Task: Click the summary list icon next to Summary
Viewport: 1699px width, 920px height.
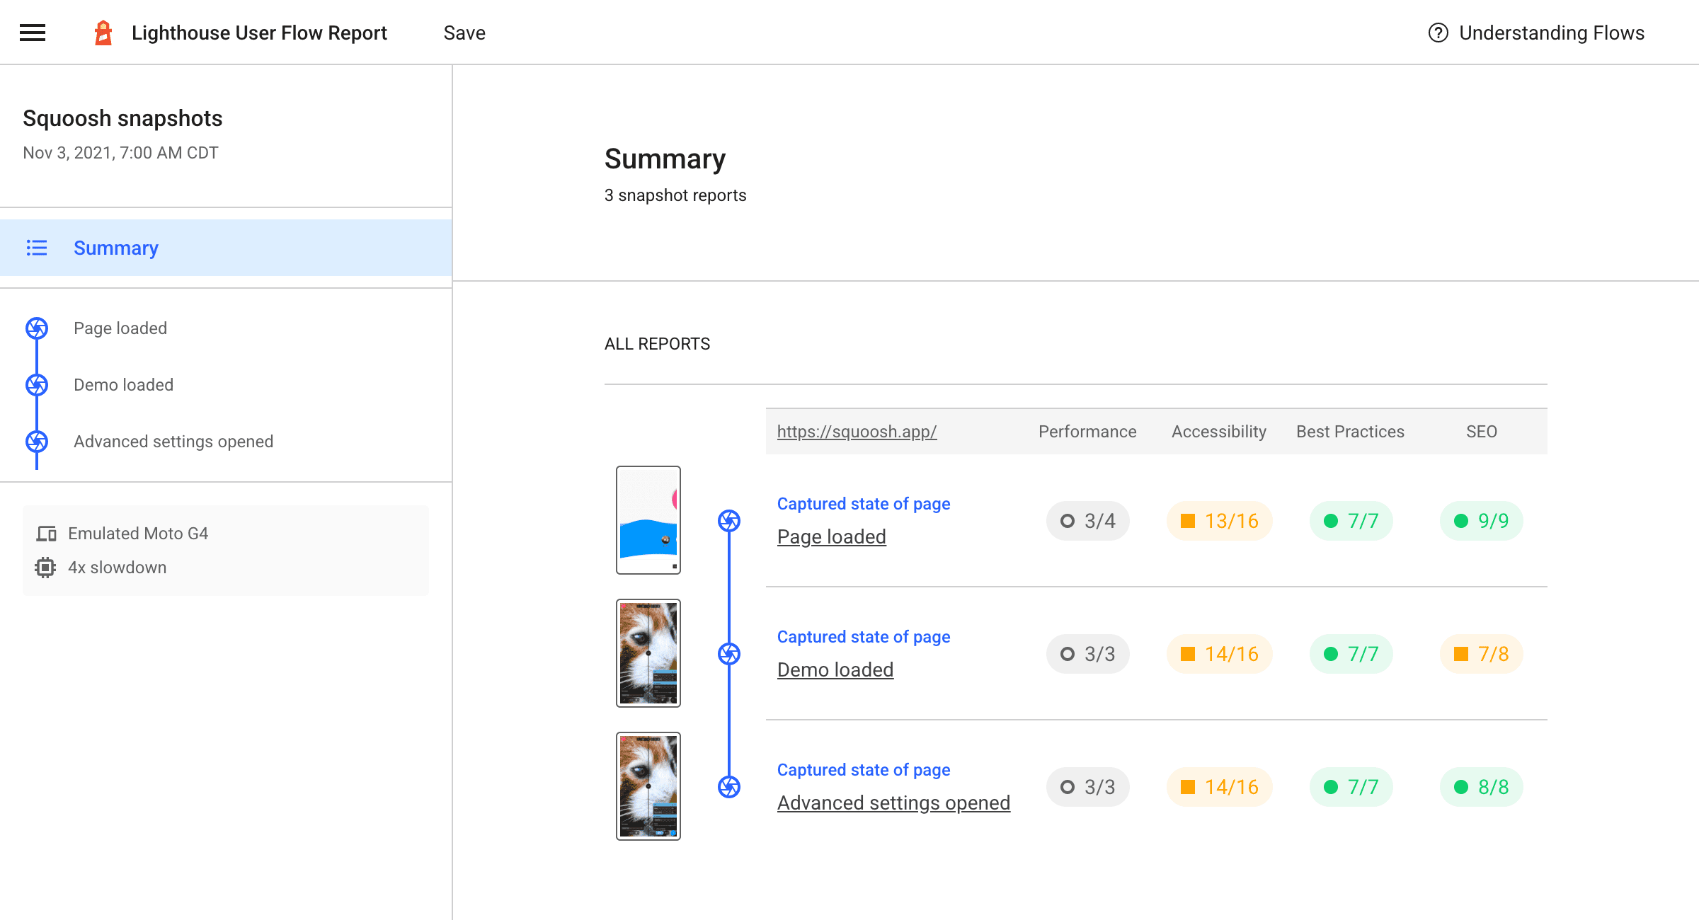Action: pos(38,248)
